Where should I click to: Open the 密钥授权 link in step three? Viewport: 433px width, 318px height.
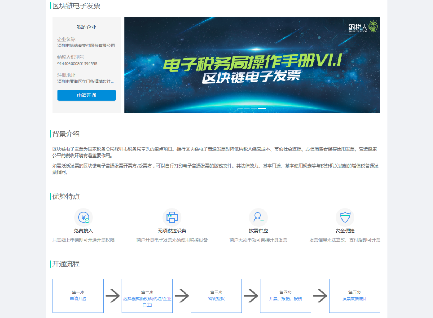click(x=216, y=299)
